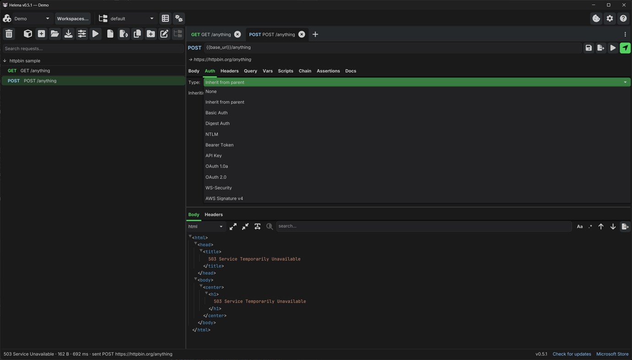Click the document with arrow icon in the sidebar toolbar
The image size is (632, 360).
click(x=124, y=34)
